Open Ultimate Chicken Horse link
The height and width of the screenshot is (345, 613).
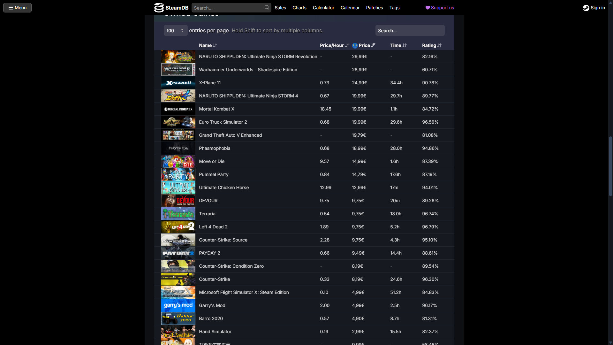(224, 188)
